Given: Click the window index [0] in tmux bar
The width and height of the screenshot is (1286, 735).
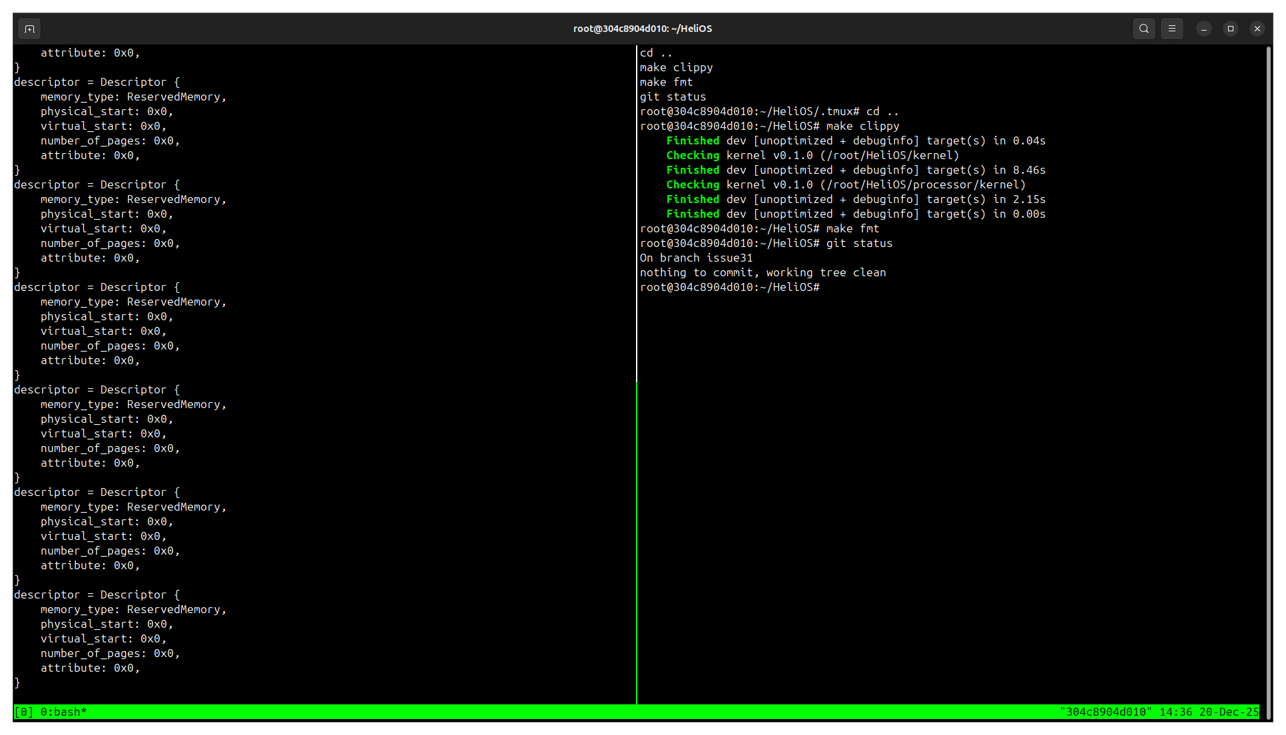Looking at the screenshot, I should click(23, 712).
